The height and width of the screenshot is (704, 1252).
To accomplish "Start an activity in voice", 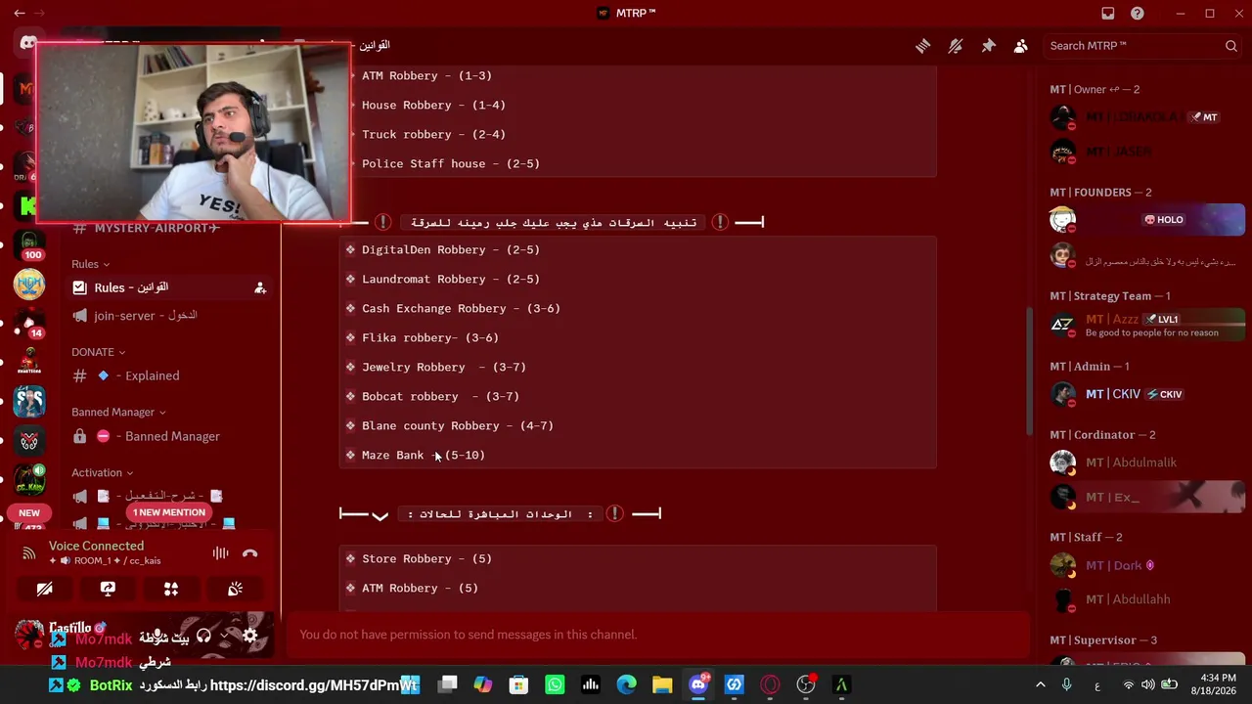I will click(x=171, y=589).
